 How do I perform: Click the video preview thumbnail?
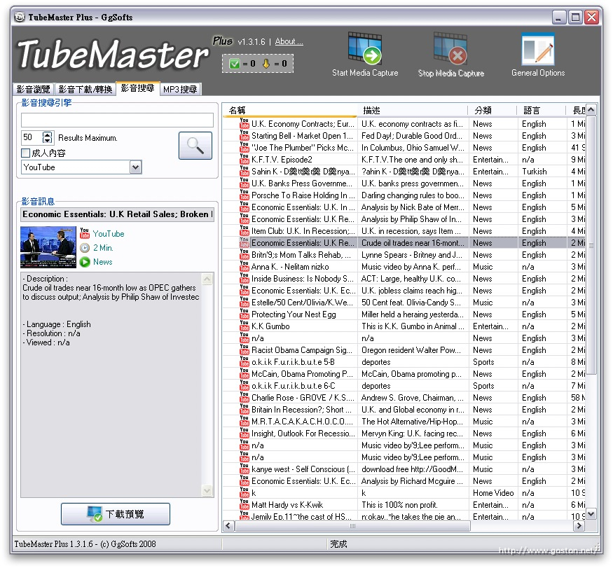48,247
